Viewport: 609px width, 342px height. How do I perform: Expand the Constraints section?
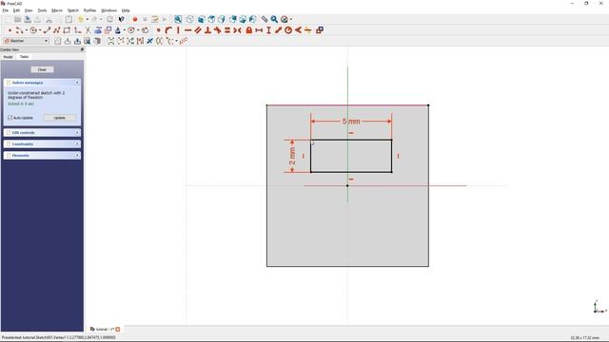[77, 143]
